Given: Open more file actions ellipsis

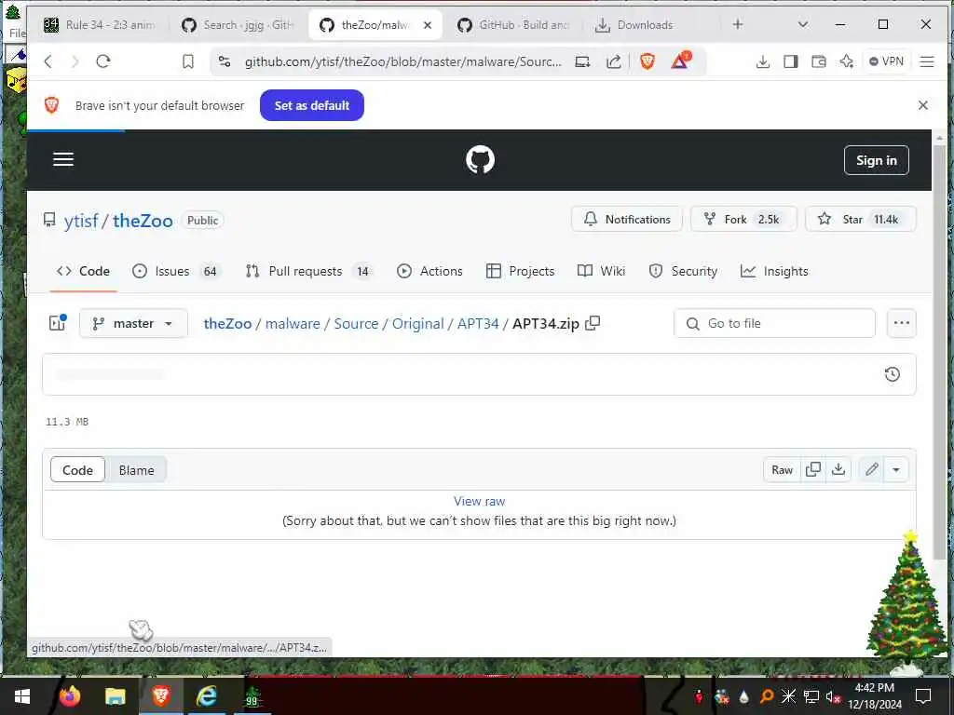Looking at the screenshot, I should [x=902, y=323].
